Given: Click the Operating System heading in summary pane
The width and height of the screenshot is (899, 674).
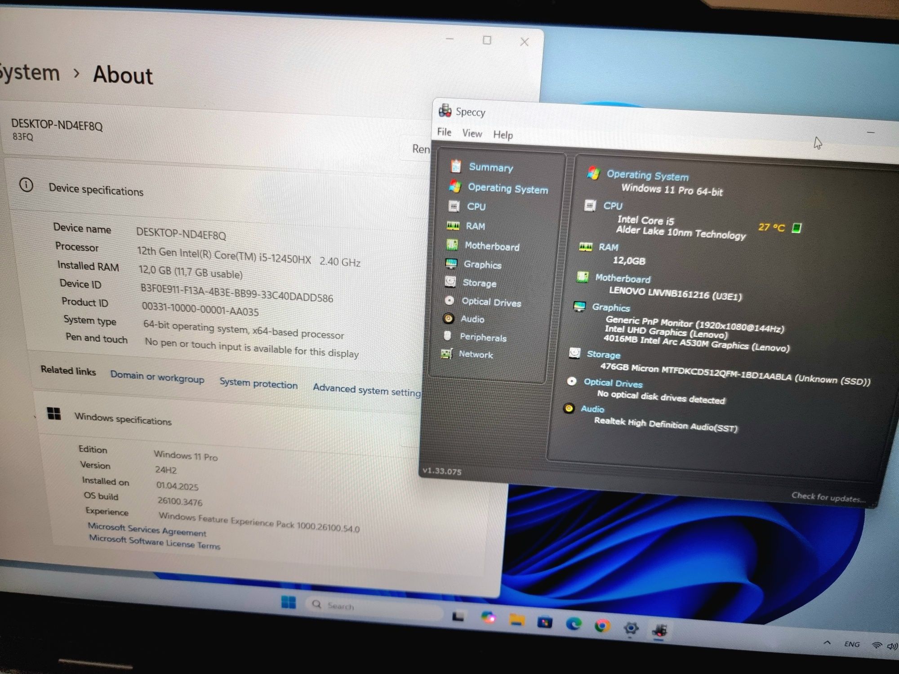Looking at the screenshot, I should [x=648, y=176].
